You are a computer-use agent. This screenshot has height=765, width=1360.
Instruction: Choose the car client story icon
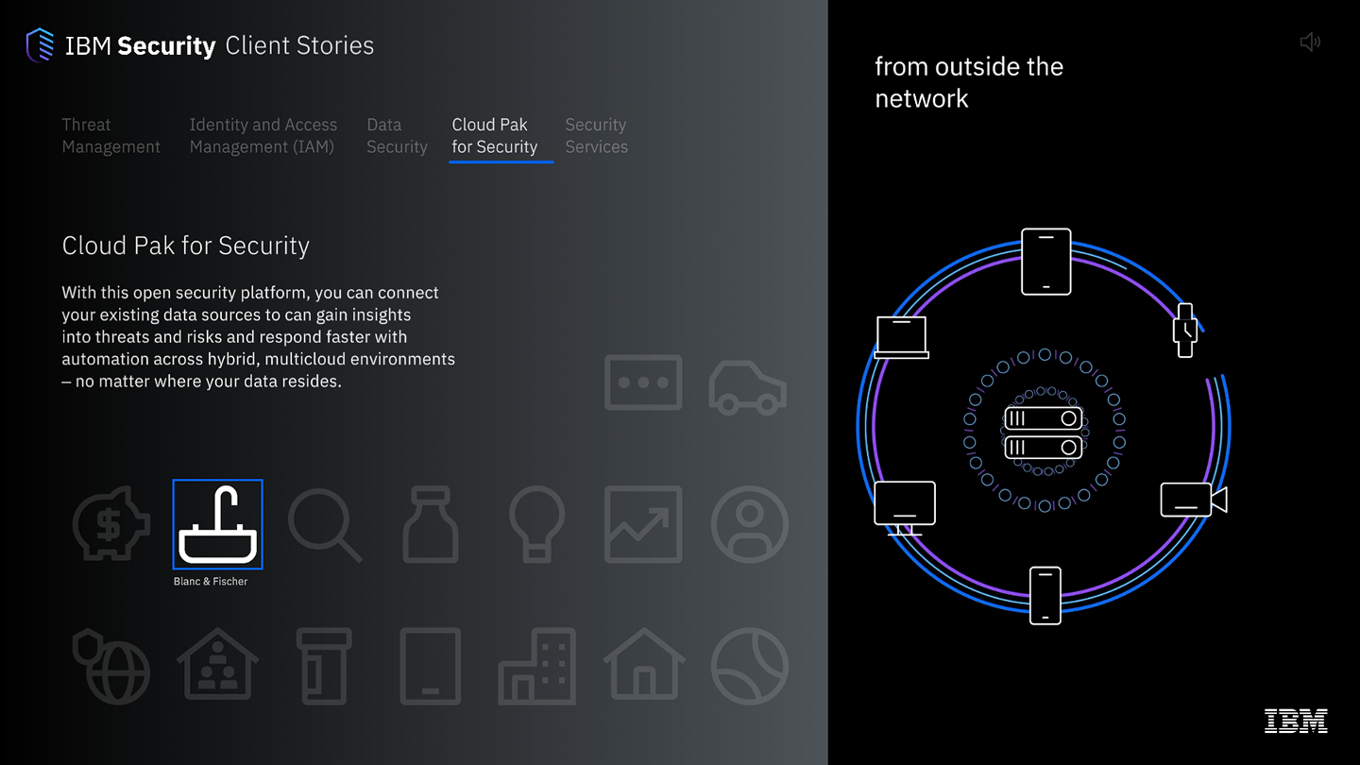click(748, 387)
